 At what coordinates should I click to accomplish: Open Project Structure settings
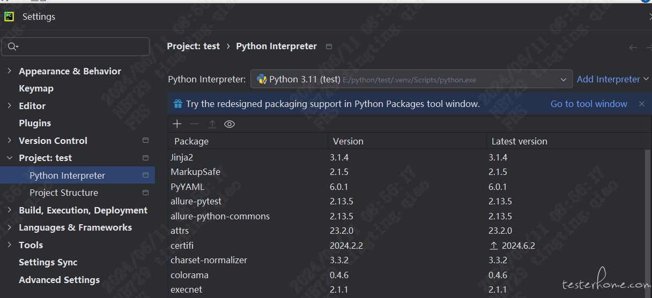click(64, 193)
